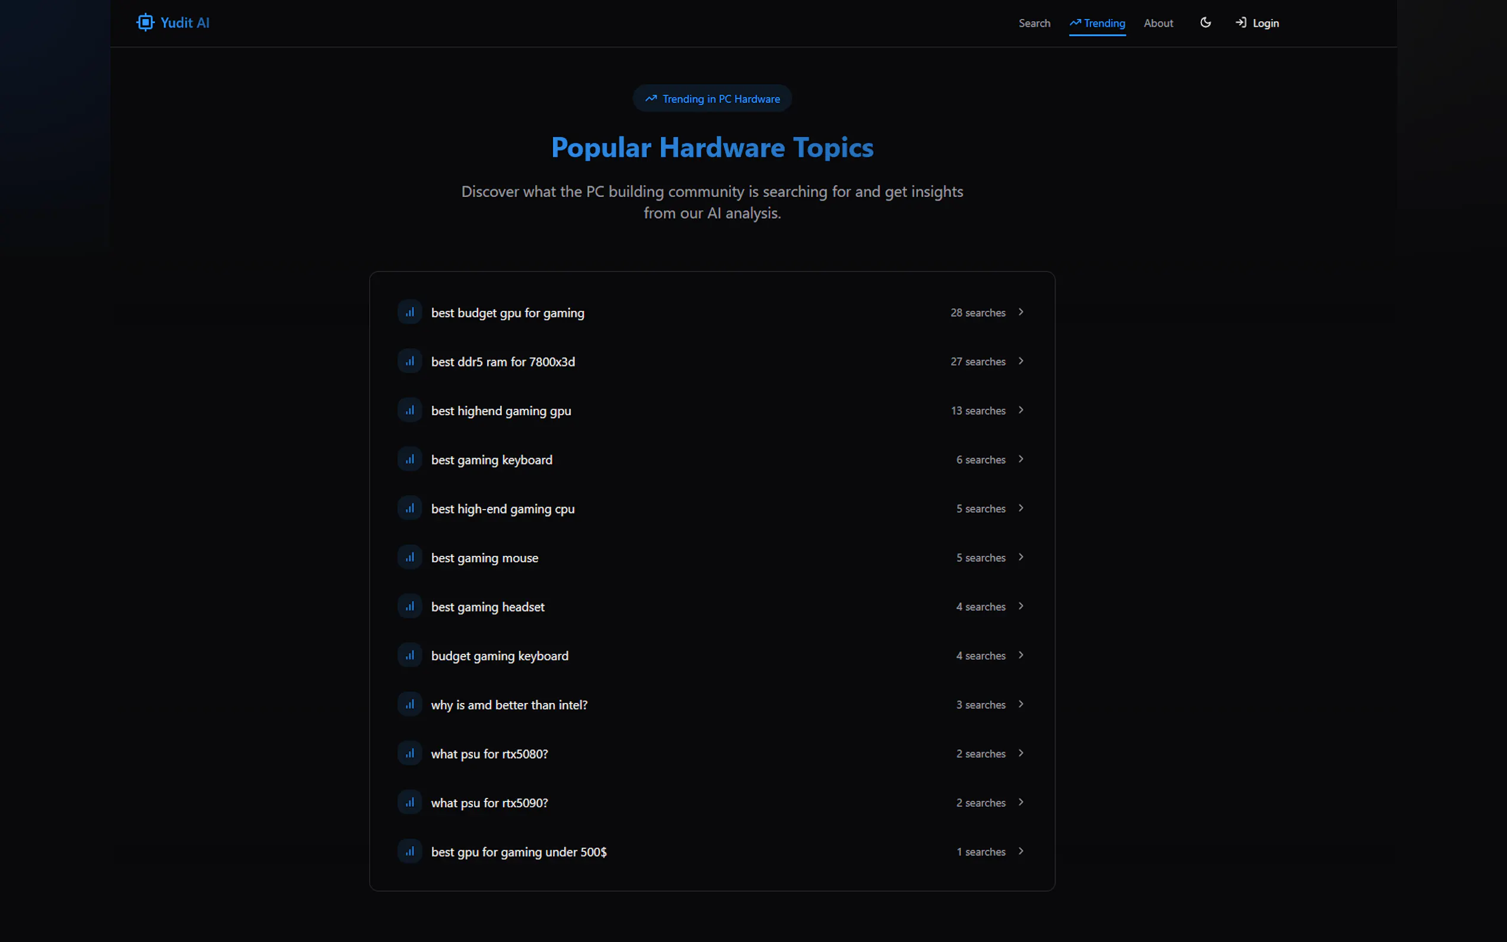Click bar-chart icon beside what psu for rtx5090
The height and width of the screenshot is (942, 1507).
click(x=410, y=803)
